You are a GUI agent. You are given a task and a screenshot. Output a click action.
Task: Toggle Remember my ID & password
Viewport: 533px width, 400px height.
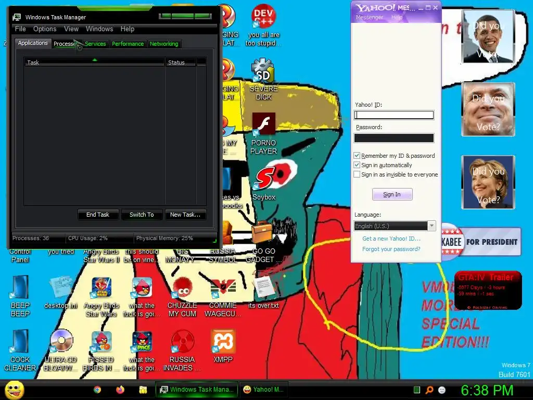click(x=357, y=155)
